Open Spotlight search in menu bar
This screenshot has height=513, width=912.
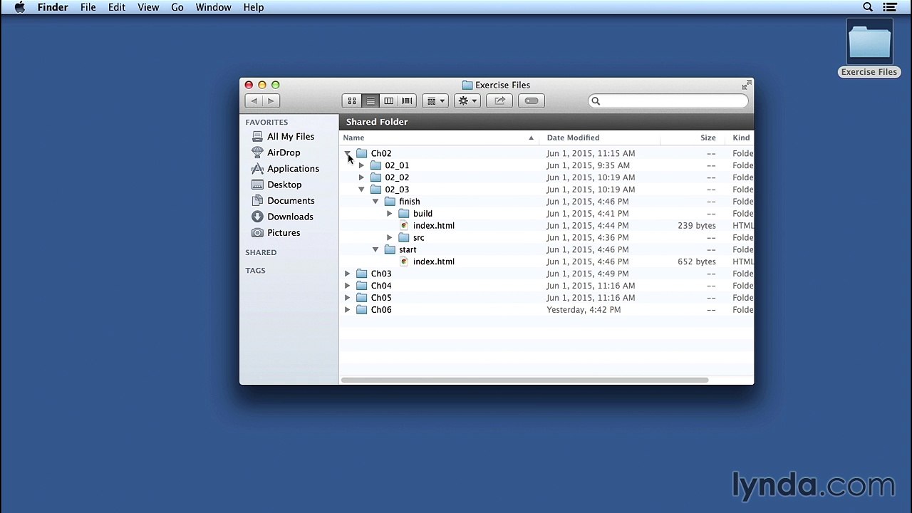[x=868, y=7]
